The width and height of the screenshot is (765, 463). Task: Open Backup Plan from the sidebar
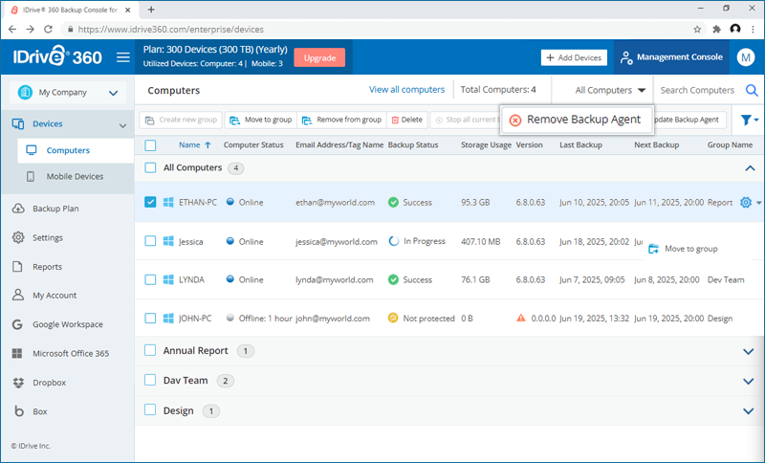coord(55,209)
